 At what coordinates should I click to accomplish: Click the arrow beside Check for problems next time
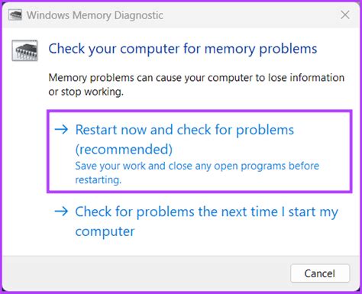click(61, 212)
